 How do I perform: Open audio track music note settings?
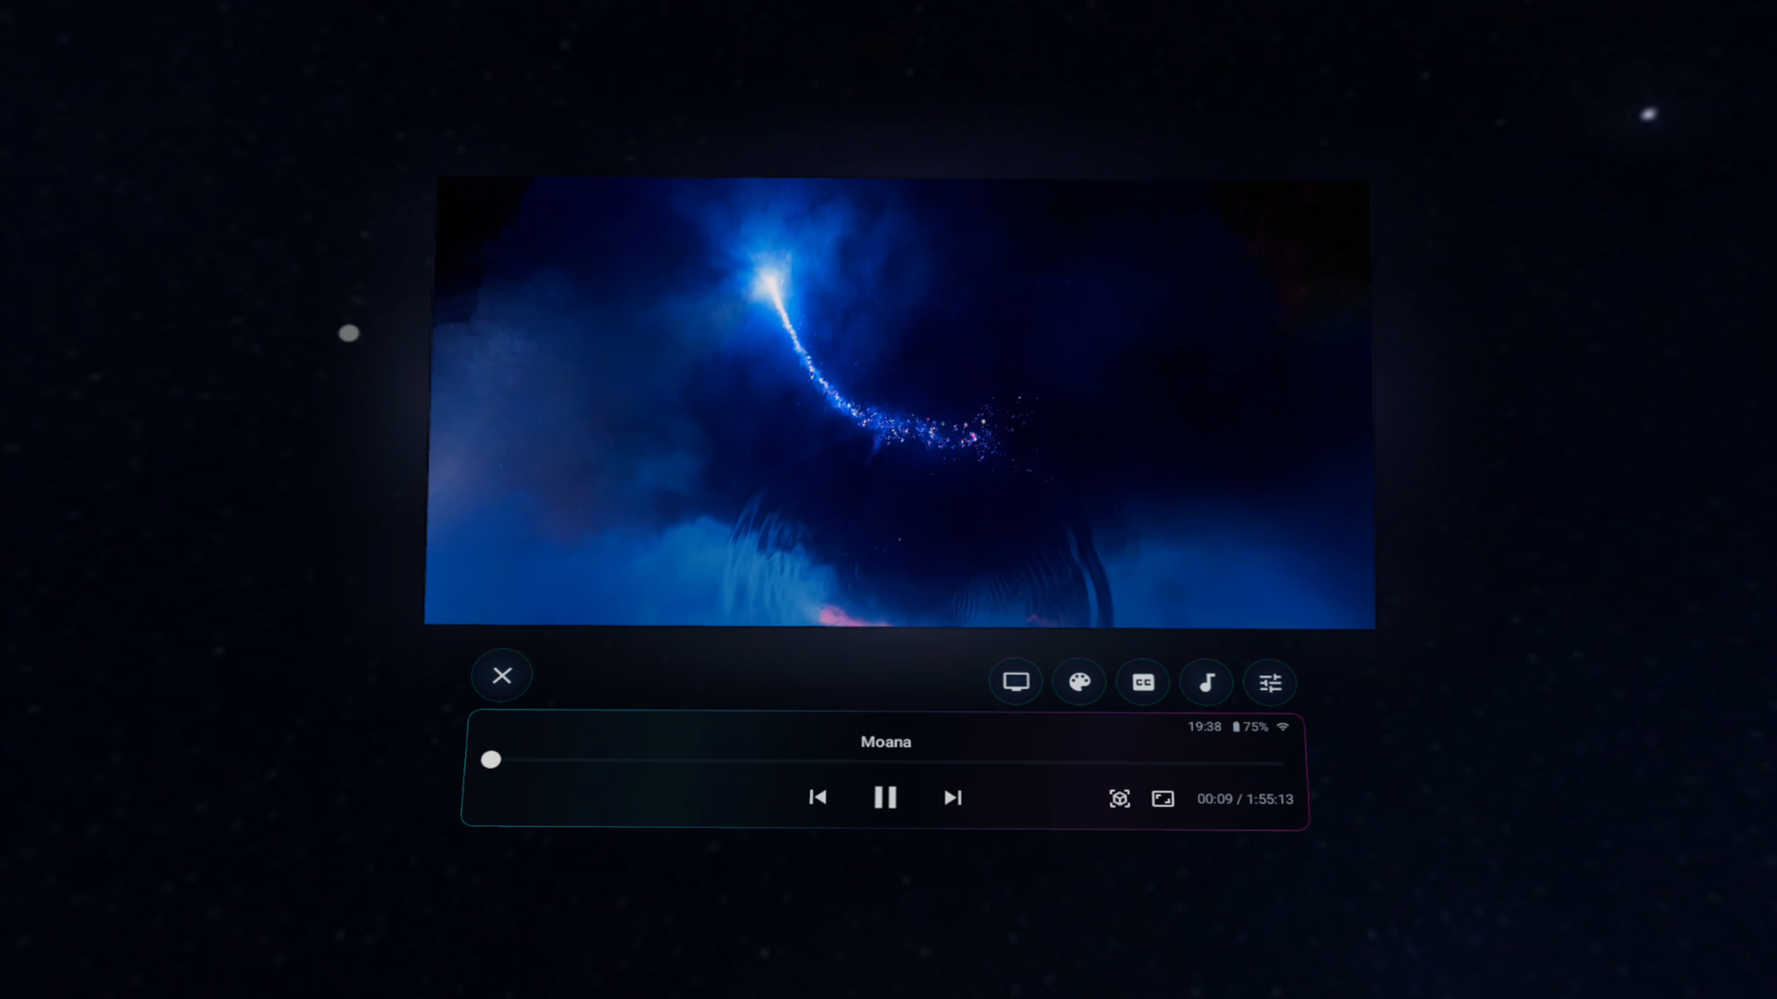1206,683
